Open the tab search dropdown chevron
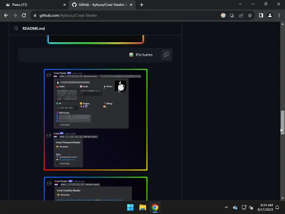This screenshot has height=214, width=285. click(x=240, y=4)
